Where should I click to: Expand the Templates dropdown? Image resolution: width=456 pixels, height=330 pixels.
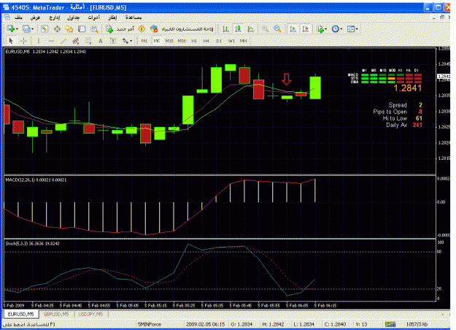357,29
